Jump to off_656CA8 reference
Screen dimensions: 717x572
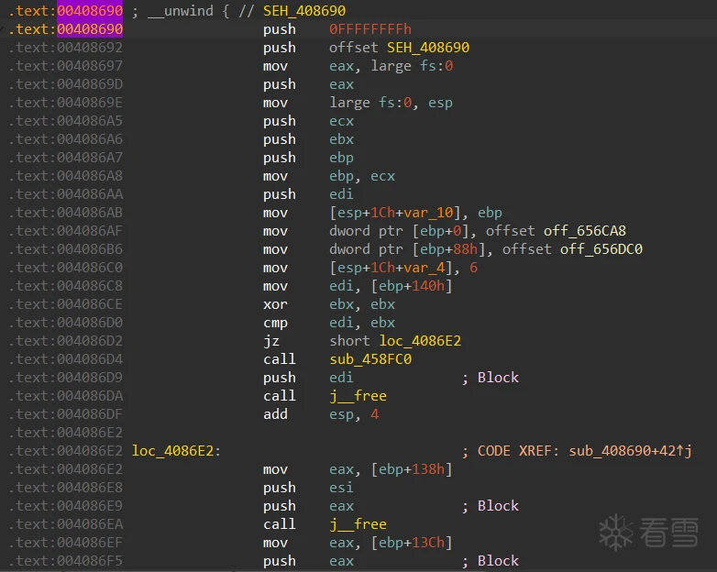click(584, 231)
